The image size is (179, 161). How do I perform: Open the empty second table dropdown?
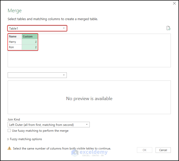pyautogui.click(x=37, y=75)
